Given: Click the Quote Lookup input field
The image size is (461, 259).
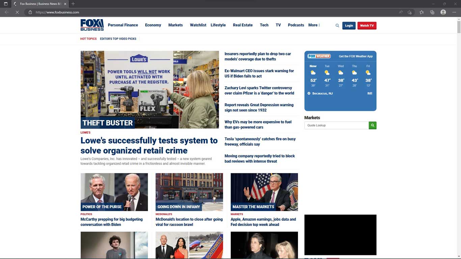Looking at the screenshot, I should tap(336, 125).
